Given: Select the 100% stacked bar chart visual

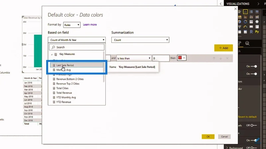Looking at the screenshot, I should pyautogui.click(x=251, y=12).
